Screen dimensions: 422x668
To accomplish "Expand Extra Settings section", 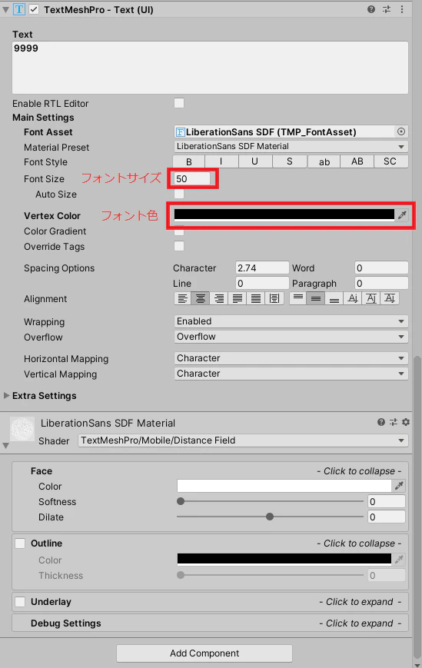I will pos(6,395).
